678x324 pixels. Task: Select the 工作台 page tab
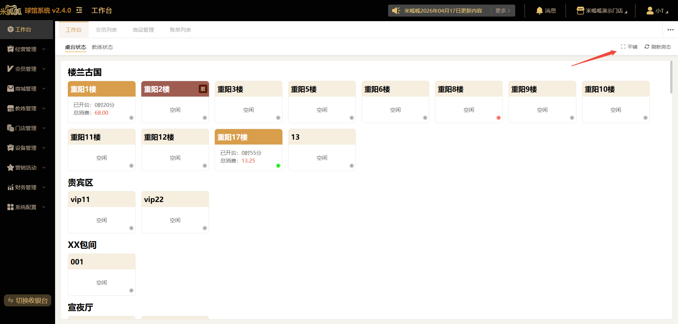(73, 30)
